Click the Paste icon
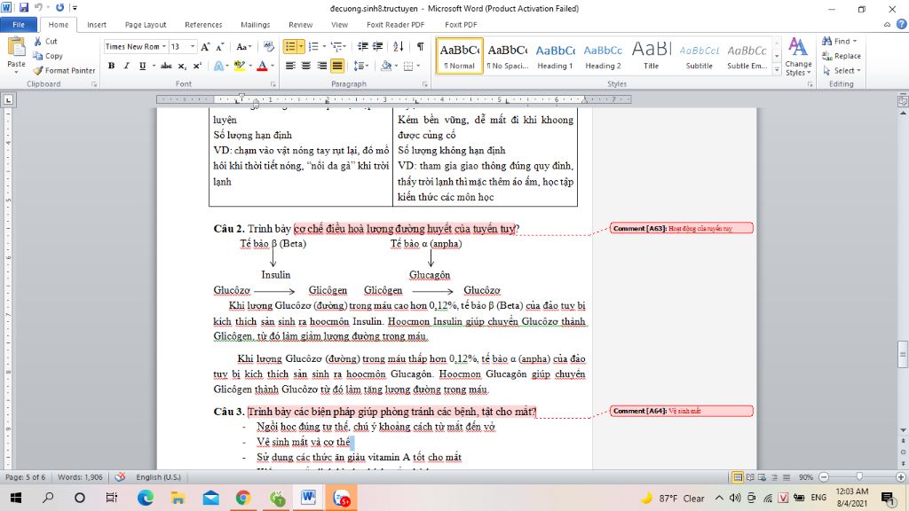Screen dimensions: 909x511 pyautogui.click(x=16, y=48)
